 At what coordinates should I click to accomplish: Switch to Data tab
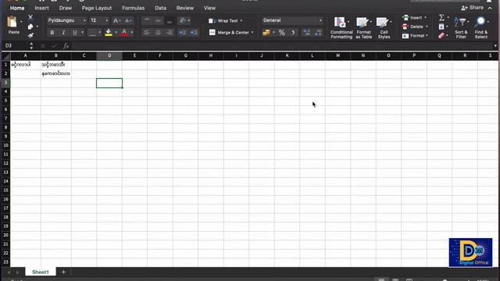coord(160,8)
